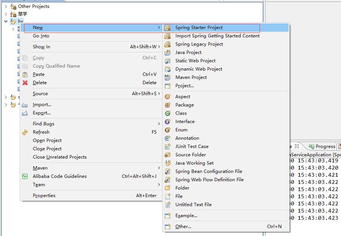
Task: Click the Enum icon
Action: click(168, 130)
